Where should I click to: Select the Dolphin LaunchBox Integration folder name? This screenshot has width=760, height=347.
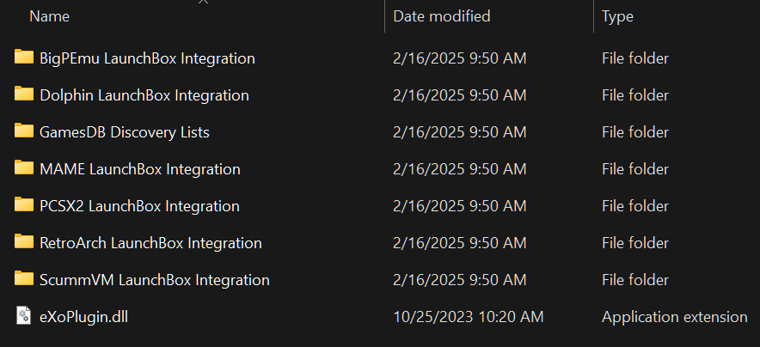click(x=144, y=95)
